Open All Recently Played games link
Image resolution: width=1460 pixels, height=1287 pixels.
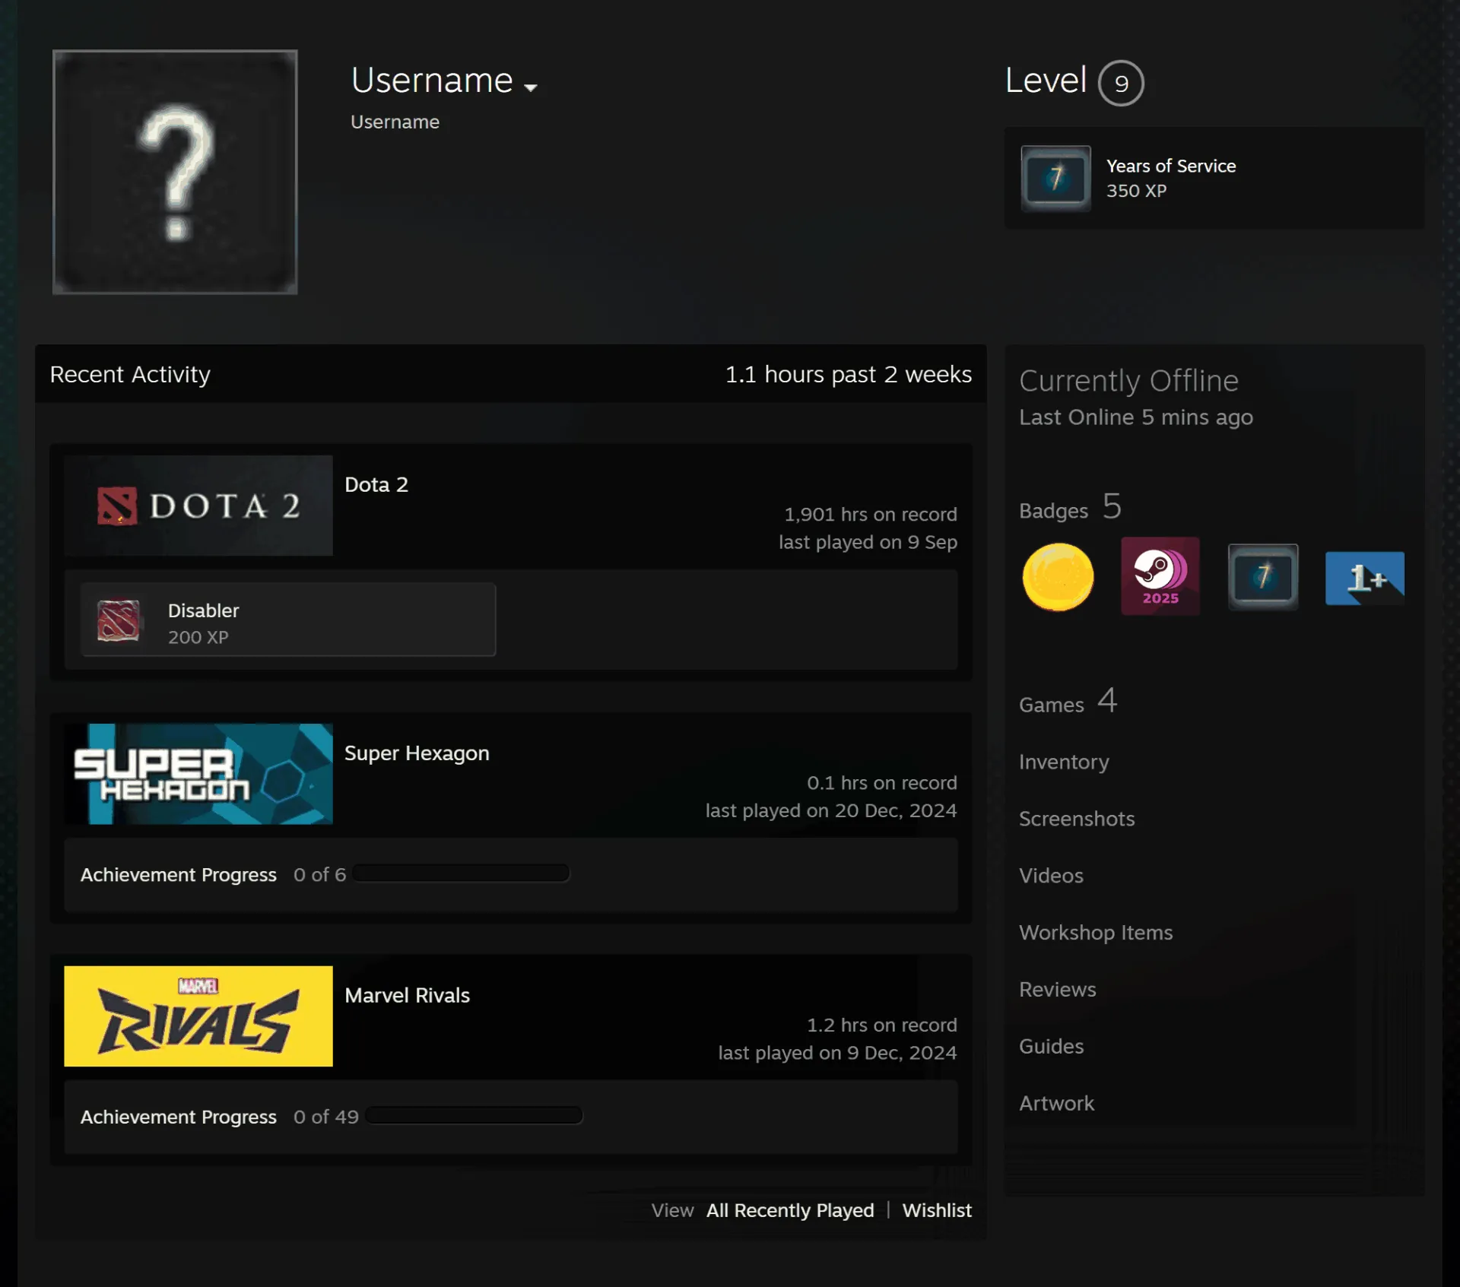point(790,1210)
